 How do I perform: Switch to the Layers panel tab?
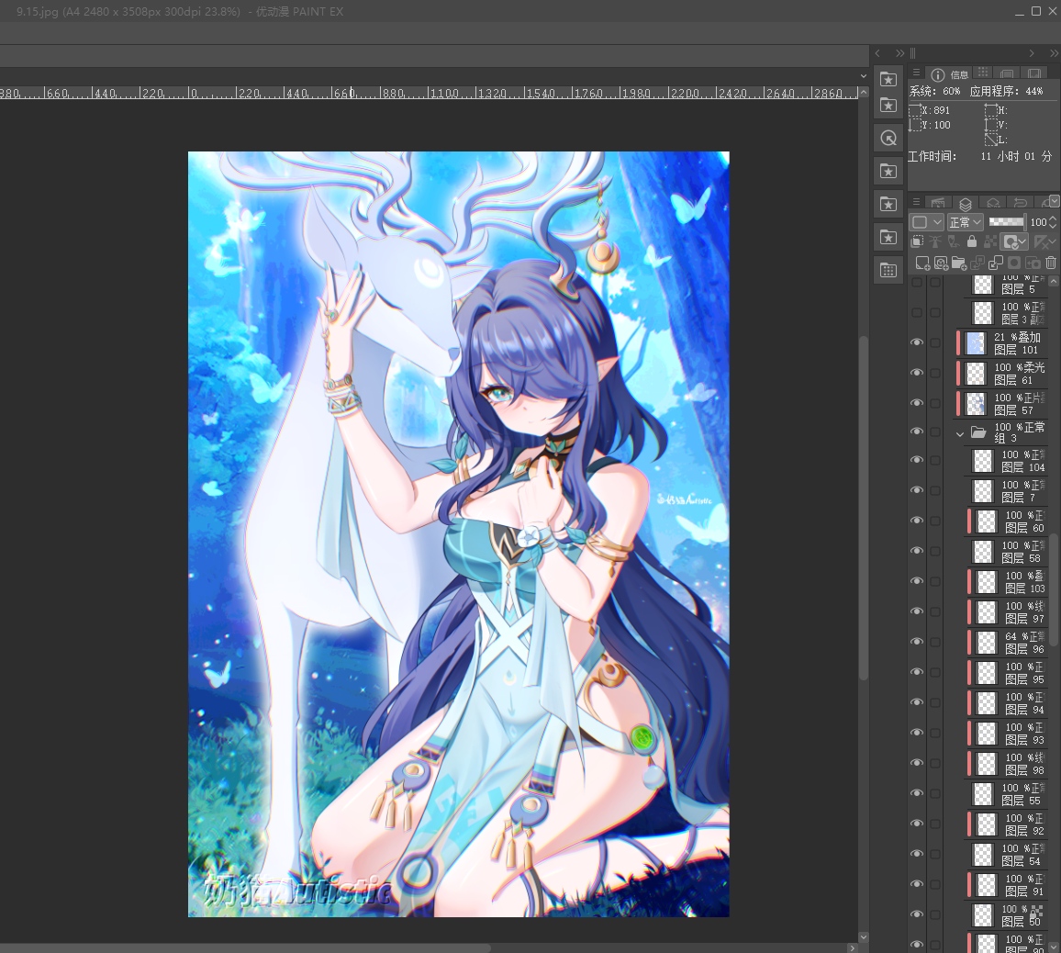pos(966,203)
